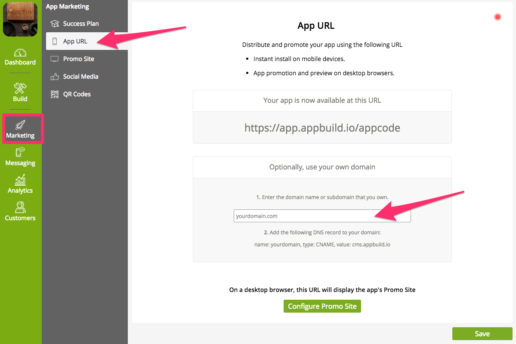Click the green Save button
Viewport: 516px width, 344px height.
(x=482, y=334)
